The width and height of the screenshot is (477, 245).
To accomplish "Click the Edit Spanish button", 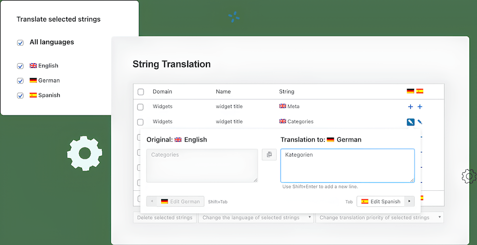I will coord(381,201).
